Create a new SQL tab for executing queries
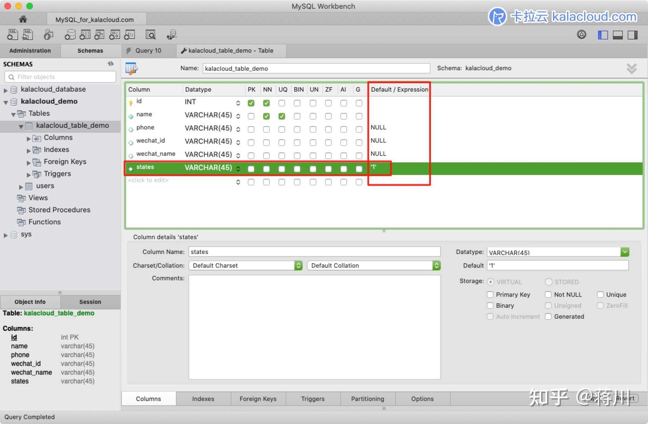The image size is (648, 424). (12, 34)
